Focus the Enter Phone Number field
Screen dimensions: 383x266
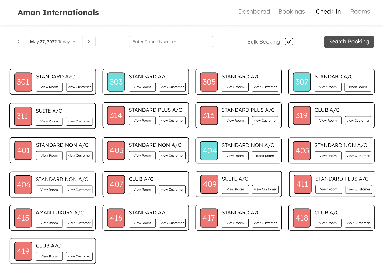pos(171,42)
